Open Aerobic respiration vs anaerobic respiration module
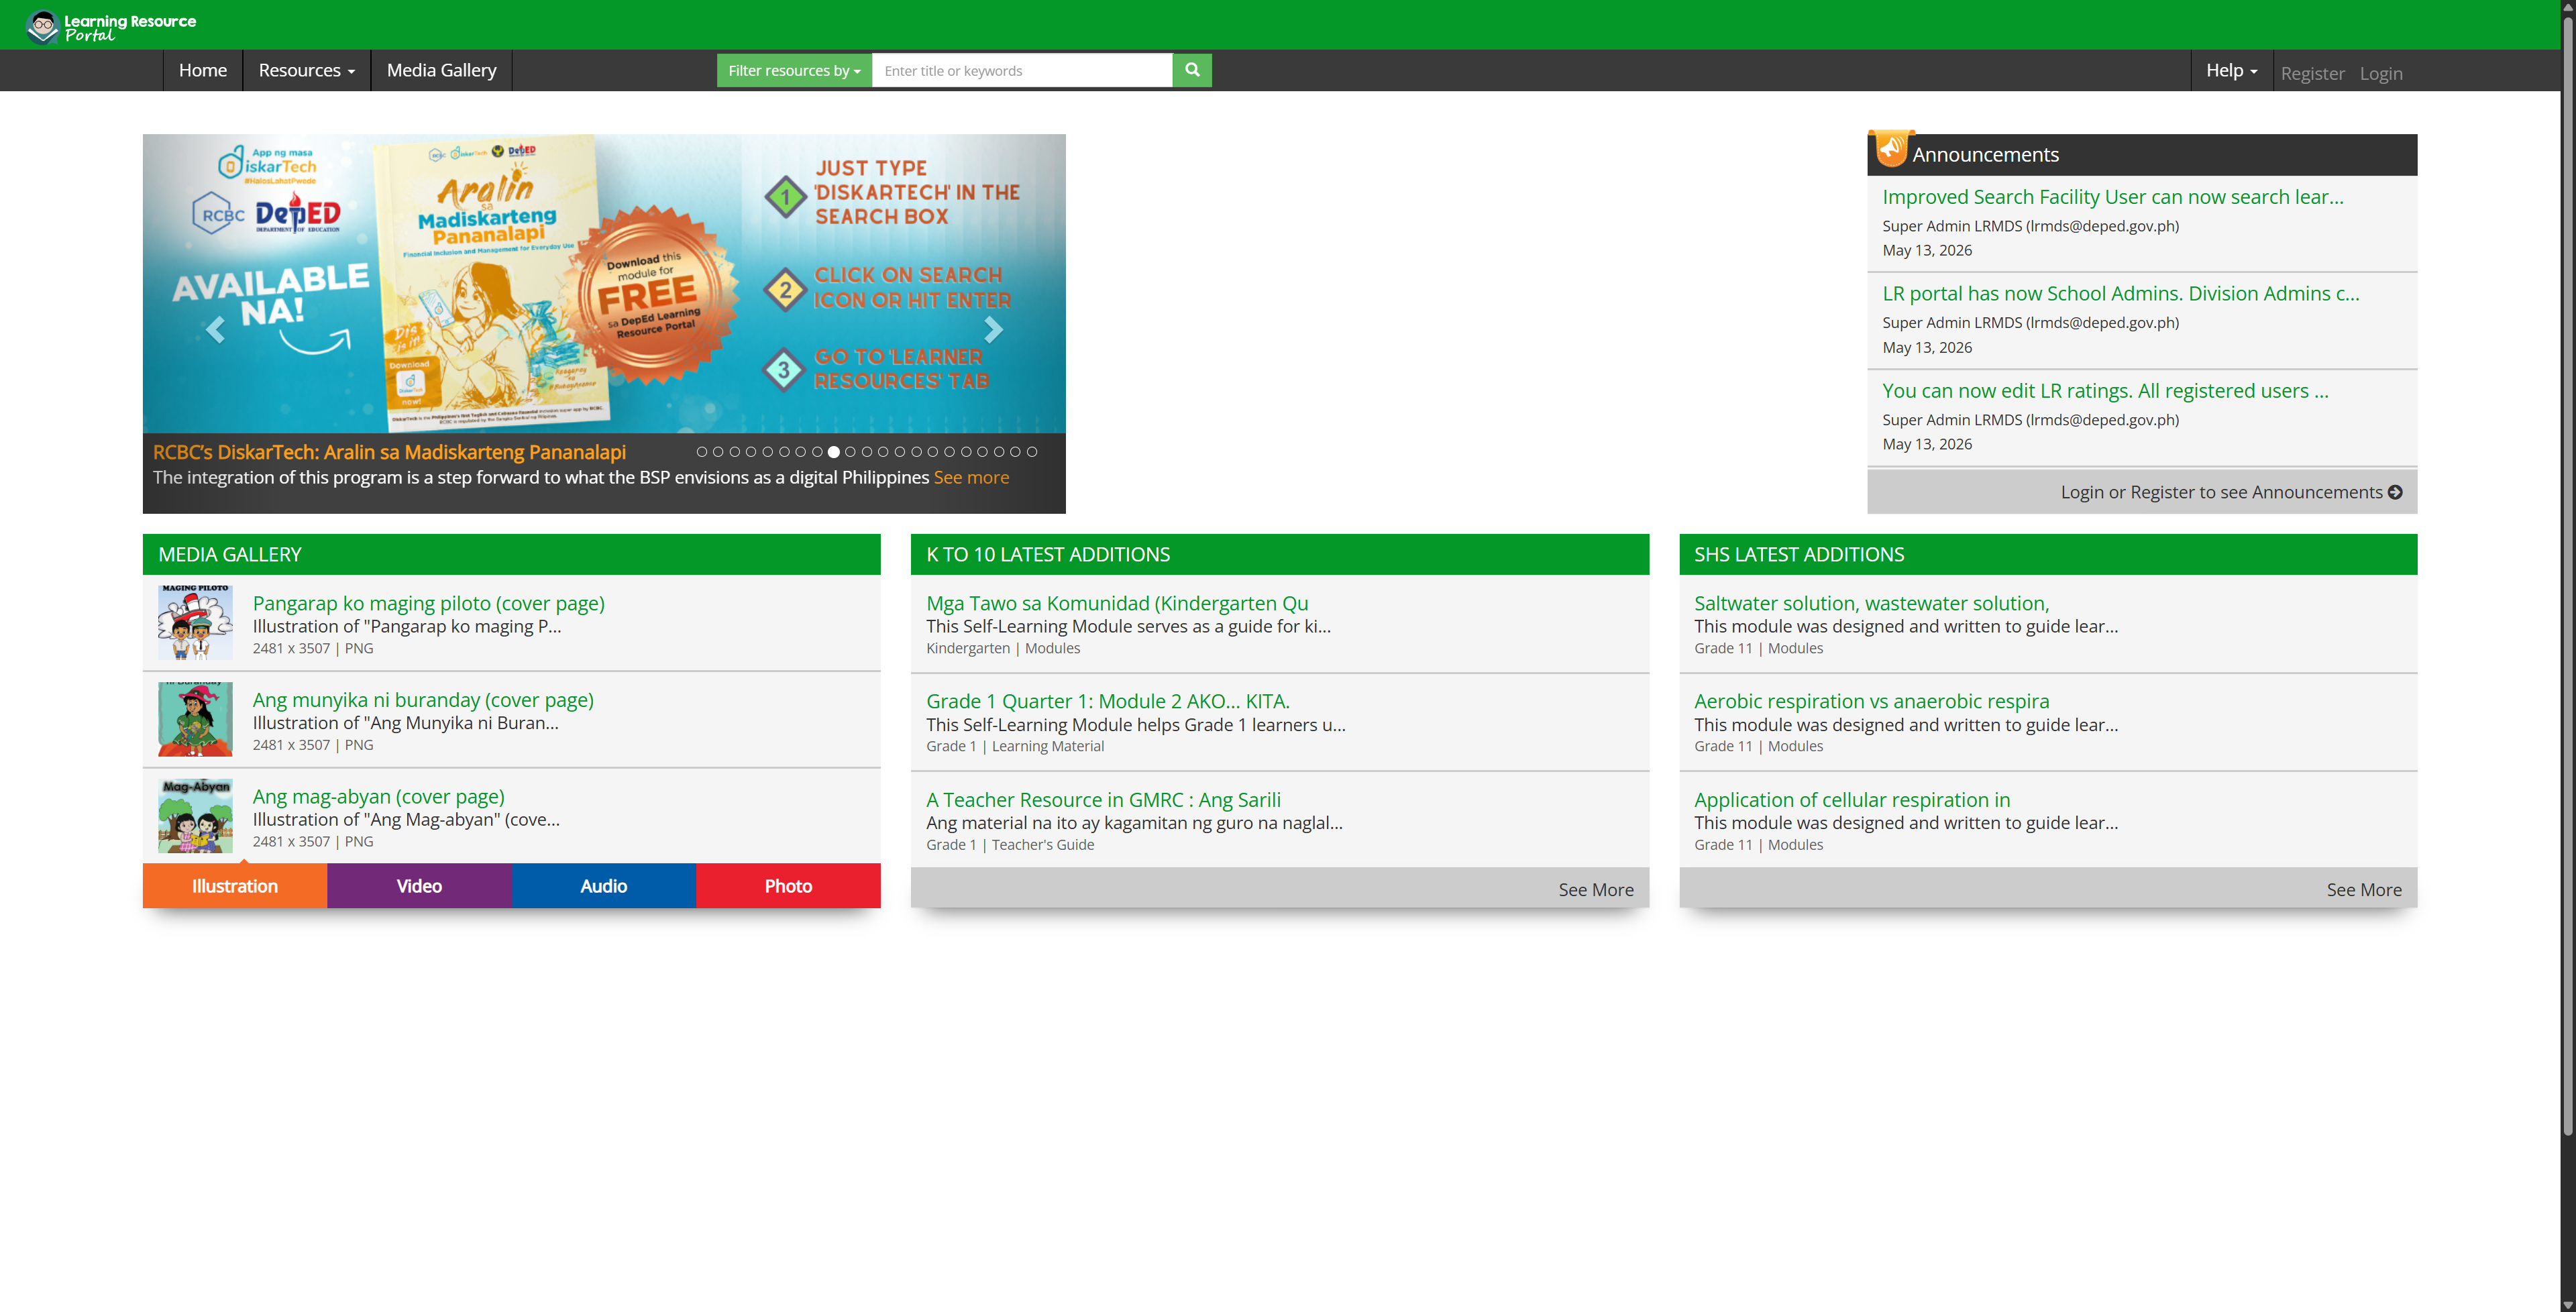 coord(1871,701)
